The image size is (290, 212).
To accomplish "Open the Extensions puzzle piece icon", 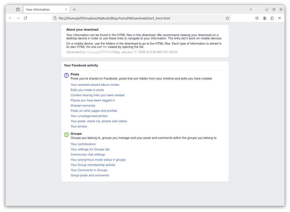I will coord(272,18).
